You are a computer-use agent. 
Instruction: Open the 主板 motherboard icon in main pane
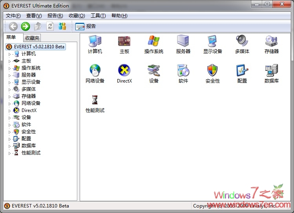(124, 41)
